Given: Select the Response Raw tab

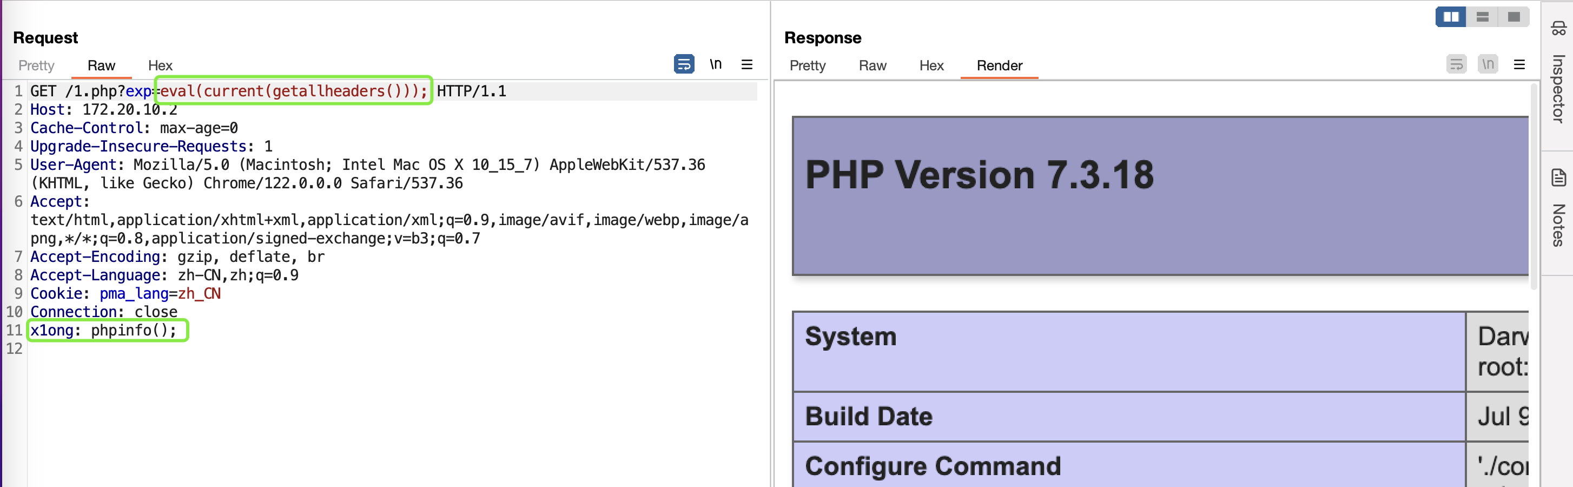Looking at the screenshot, I should click(x=873, y=65).
